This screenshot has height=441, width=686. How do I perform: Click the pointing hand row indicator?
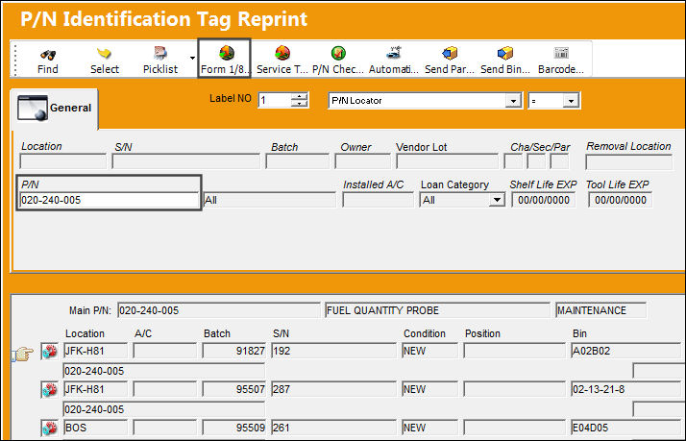click(23, 353)
